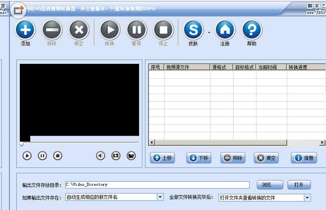326x210 pixels.
Task: Expand the small arrow beside the Skin icon
Action: point(209,32)
